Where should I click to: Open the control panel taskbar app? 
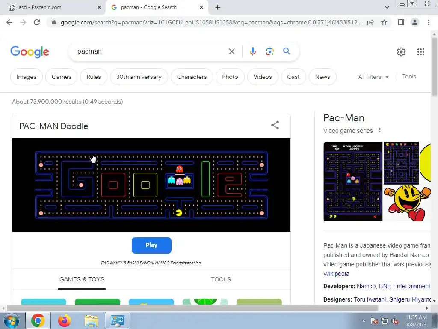pos(117,320)
